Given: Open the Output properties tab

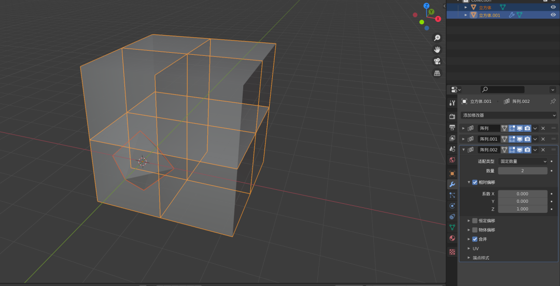Looking at the screenshot, I should pyautogui.click(x=452, y=127).
